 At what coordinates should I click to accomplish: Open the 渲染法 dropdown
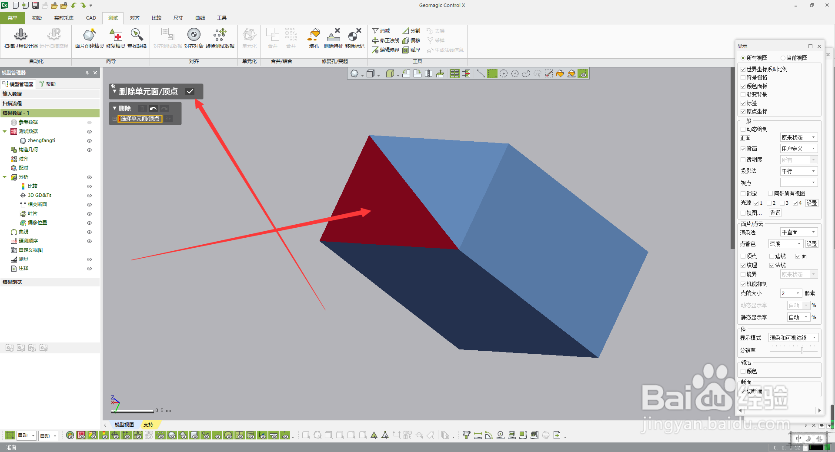pos(799,232)
